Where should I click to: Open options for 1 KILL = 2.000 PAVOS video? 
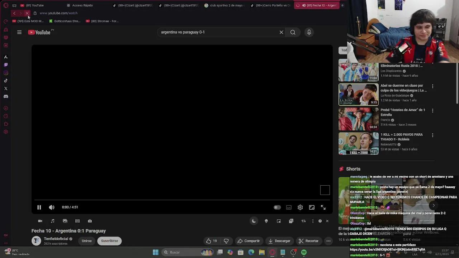coord(432,135)
